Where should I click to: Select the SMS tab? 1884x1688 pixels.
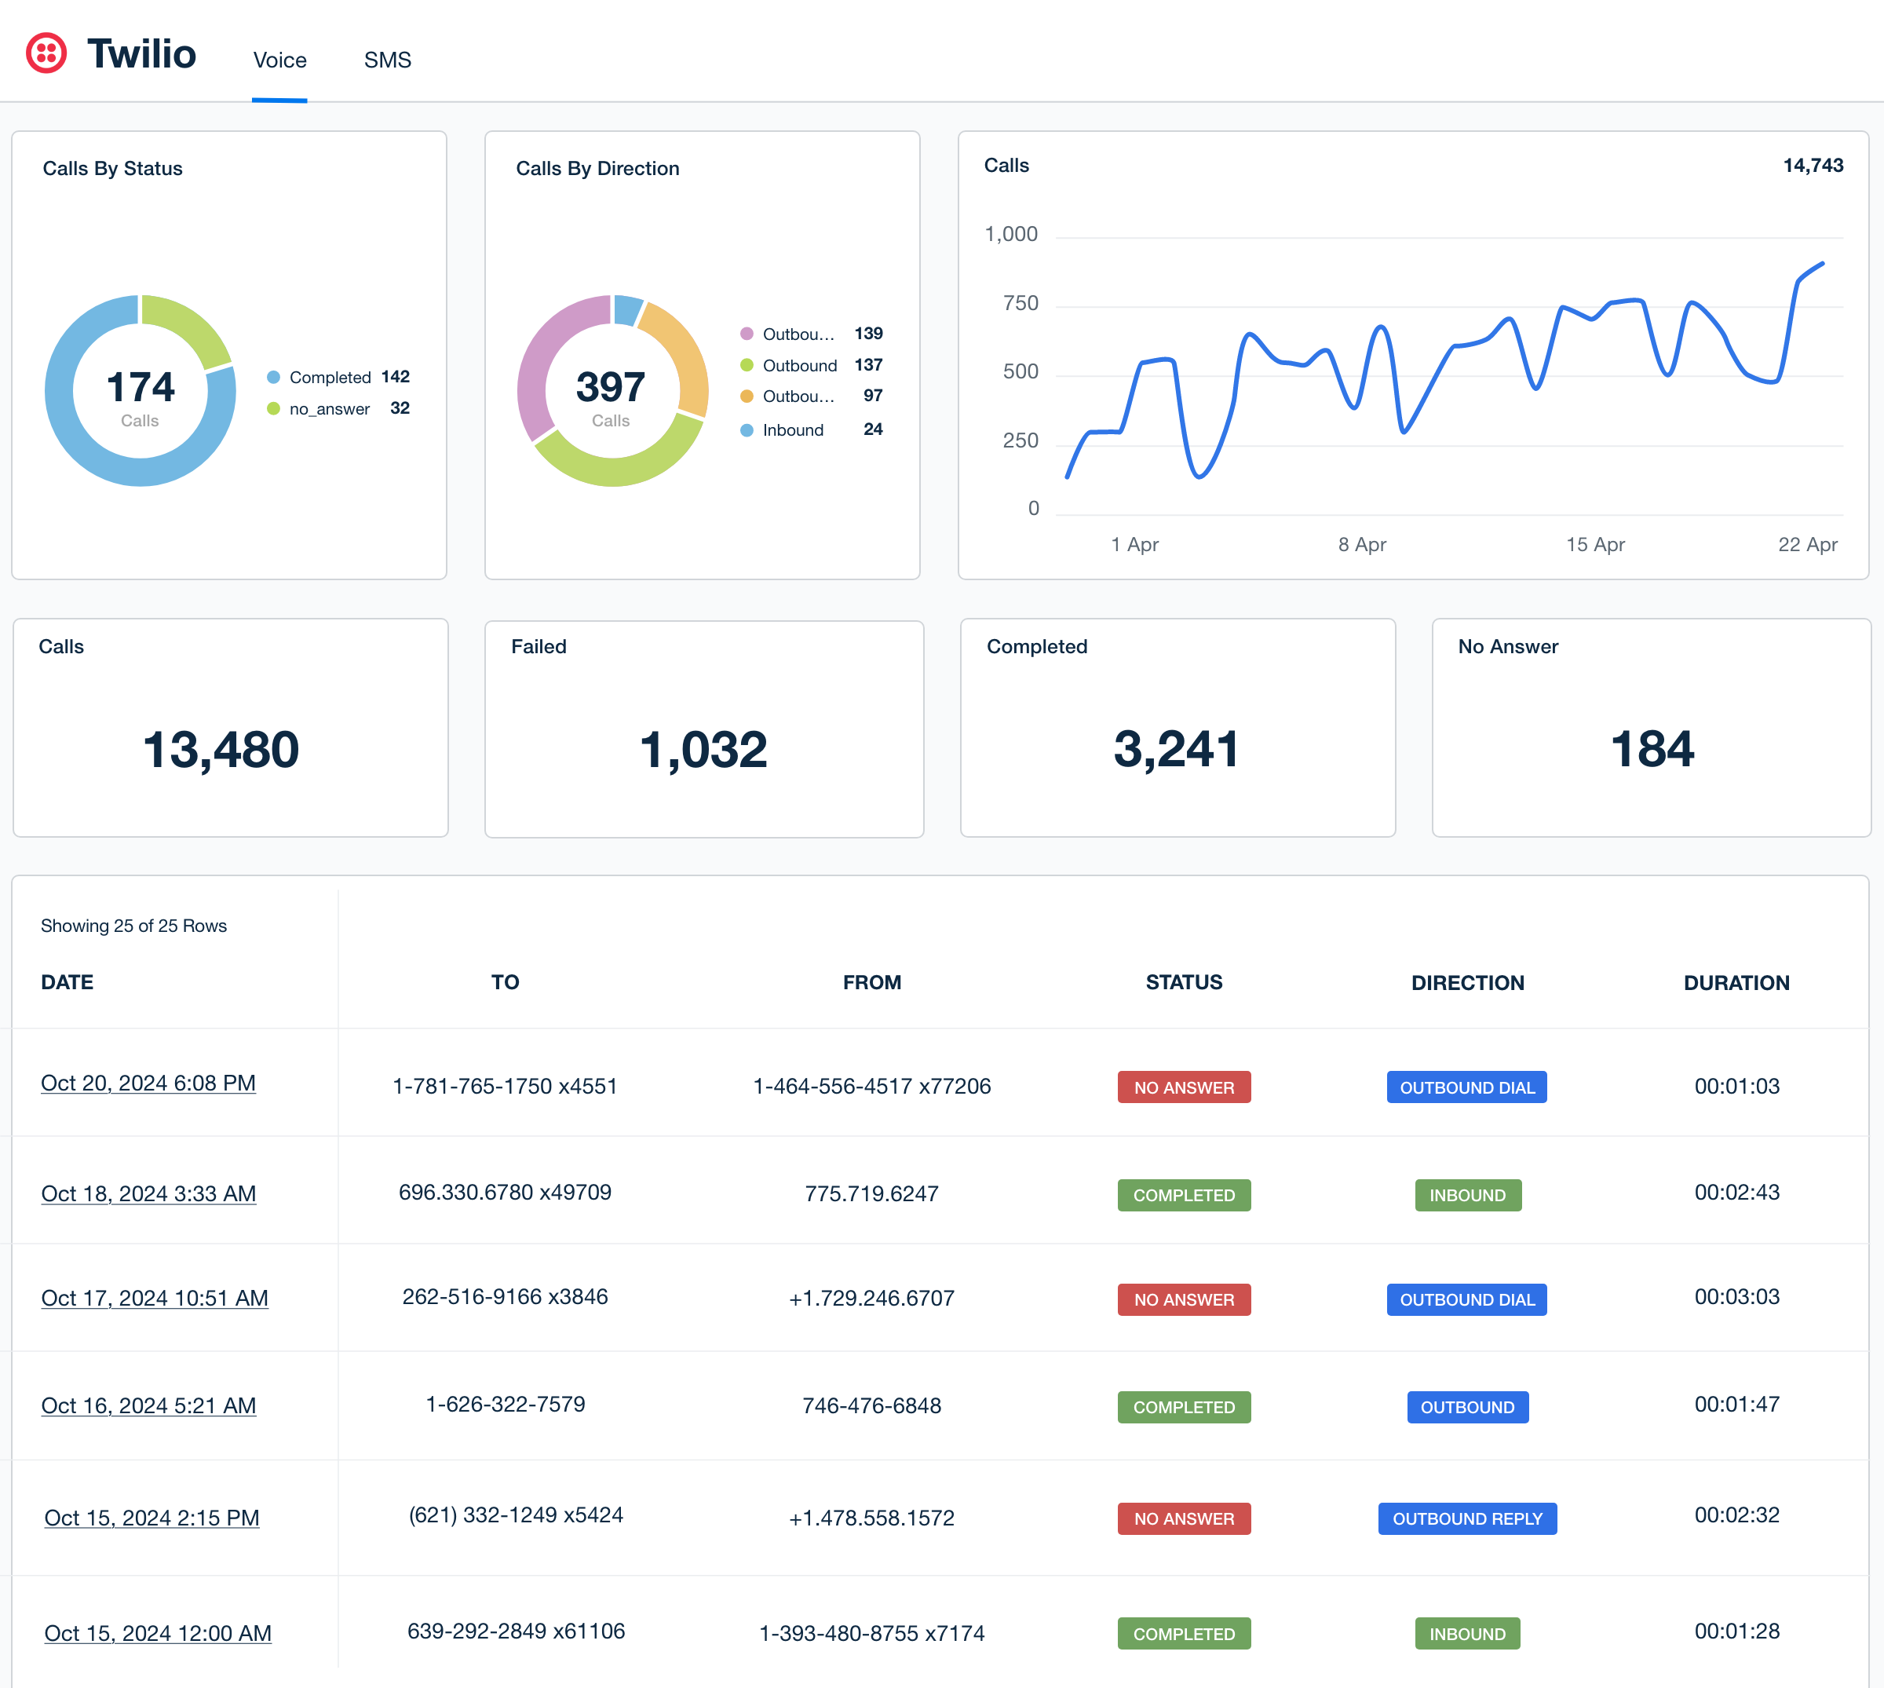tap(386, 59)
